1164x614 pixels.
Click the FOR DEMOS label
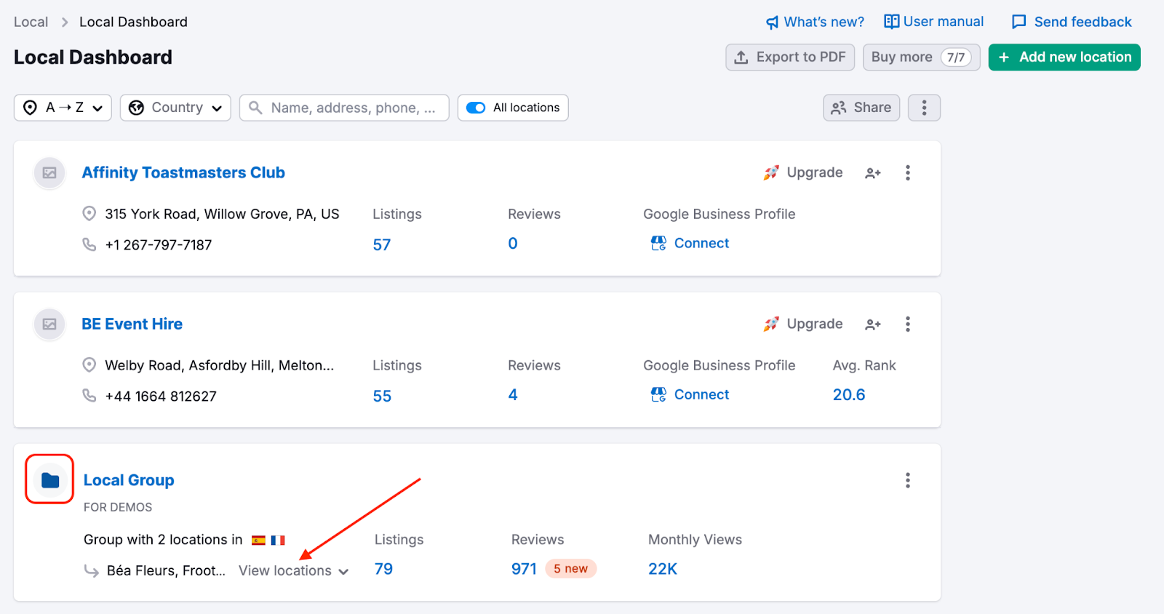118,507
